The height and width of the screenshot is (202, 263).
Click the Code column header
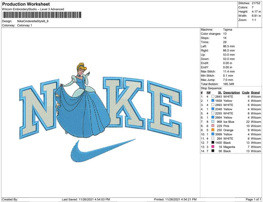click(245, 93)
